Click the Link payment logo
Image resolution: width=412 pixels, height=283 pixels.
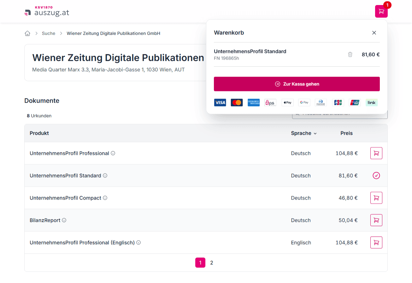tap(372, 103)
